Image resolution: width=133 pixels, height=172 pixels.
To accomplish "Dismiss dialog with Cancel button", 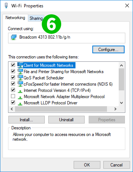I will pyautogui.click(x=117, y=165).
